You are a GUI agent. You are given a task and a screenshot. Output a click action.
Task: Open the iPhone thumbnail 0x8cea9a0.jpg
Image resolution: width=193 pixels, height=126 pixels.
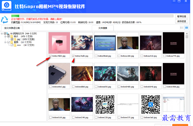[59, 74]
